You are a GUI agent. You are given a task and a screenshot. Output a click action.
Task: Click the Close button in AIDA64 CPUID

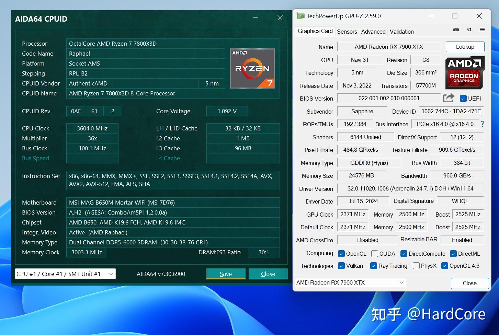click(268, 274)
